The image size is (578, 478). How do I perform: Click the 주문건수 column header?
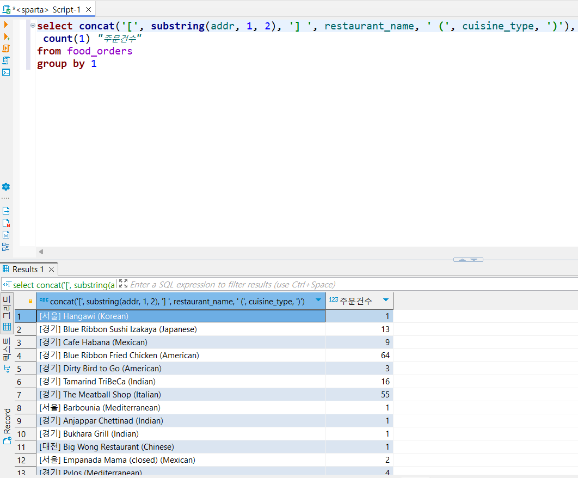coord(359,301)
